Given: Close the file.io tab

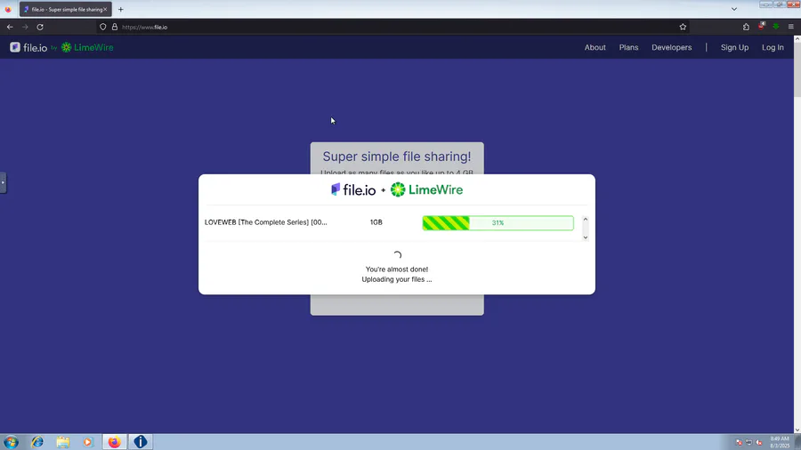Looking at the screenshot, I should click(x=105, y=9).
